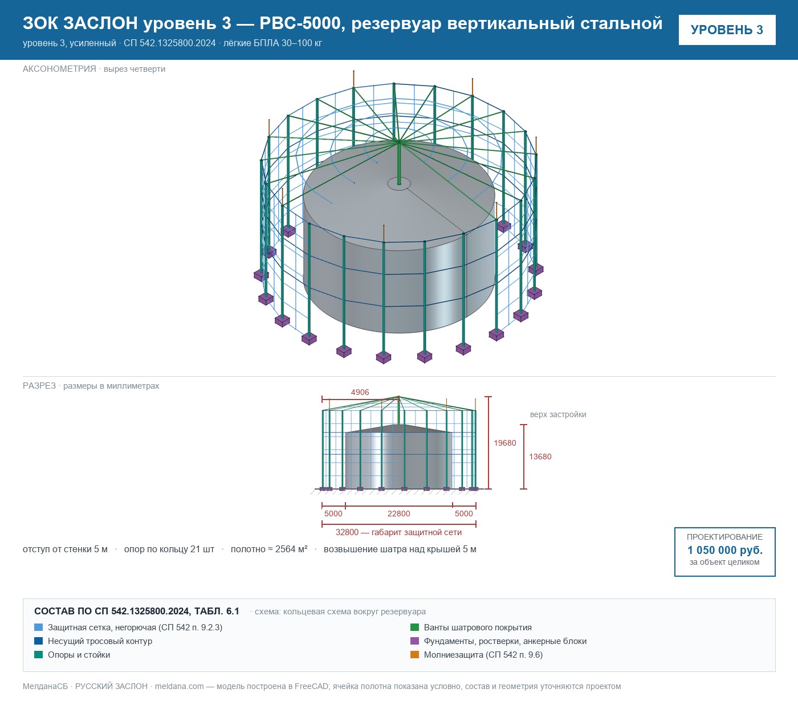Click the 4906 dimension at section top
The height and width of the screenshot is (701, 798).
point(360,392)
